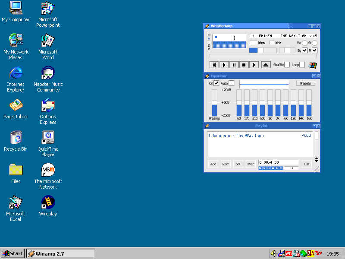Click the Windows flag logo in player

pyautogui.click(x=313, y=65)
